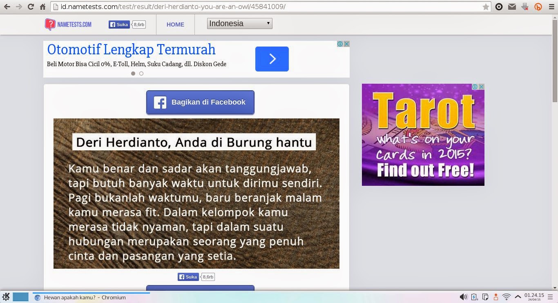Open the Wi-Fi network tray icon

click(507, 297)
